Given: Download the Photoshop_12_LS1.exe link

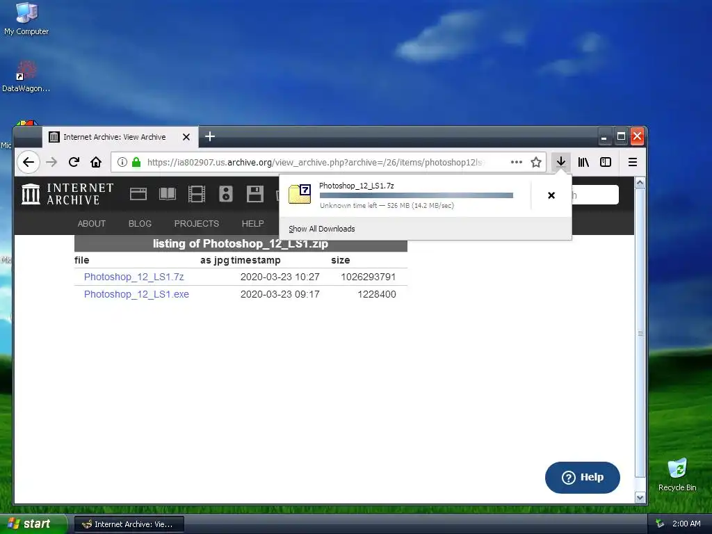Looking at the screenshot, I should pyautogui.click(x=136, y=294).
